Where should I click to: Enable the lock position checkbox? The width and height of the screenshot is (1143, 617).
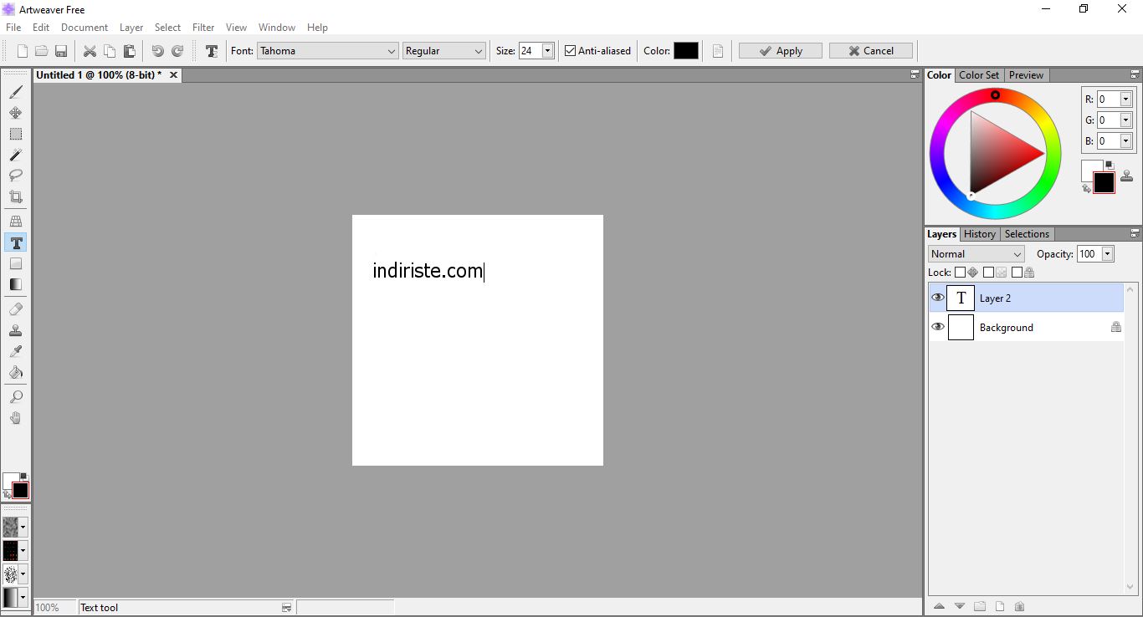coord(960,273)
